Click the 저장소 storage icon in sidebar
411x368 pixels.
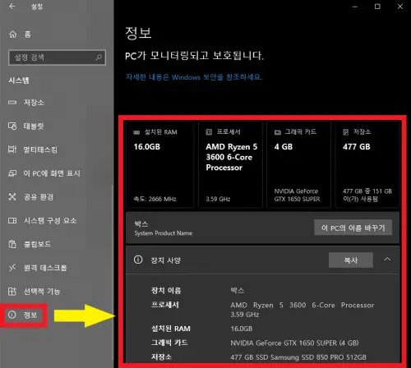[12, 103]
